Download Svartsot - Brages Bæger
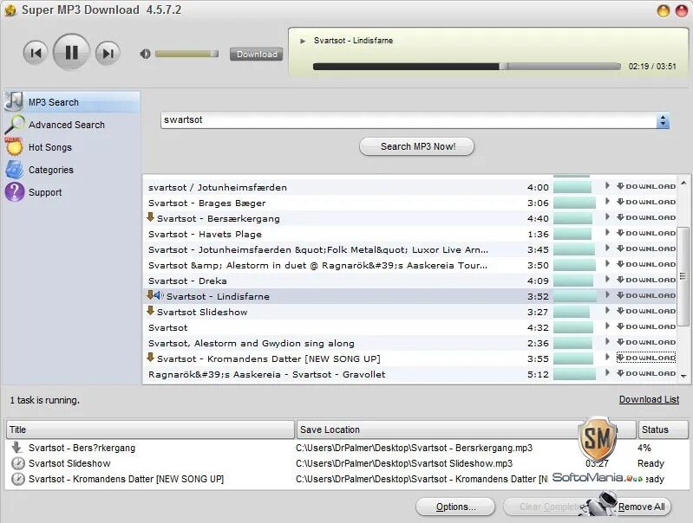The image size is (693, 523). click(646, 202)
